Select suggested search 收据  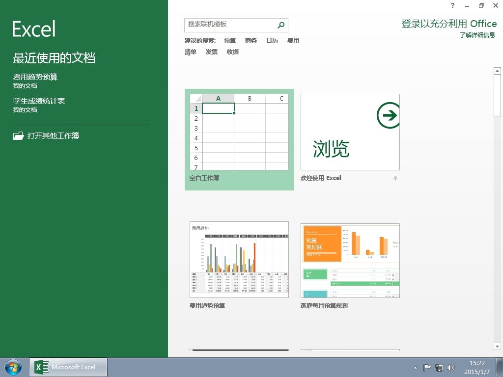point(232,52)
